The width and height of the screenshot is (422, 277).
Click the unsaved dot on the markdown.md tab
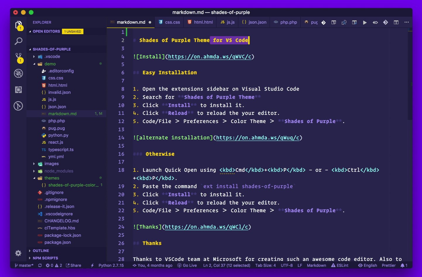pos(150,22)
